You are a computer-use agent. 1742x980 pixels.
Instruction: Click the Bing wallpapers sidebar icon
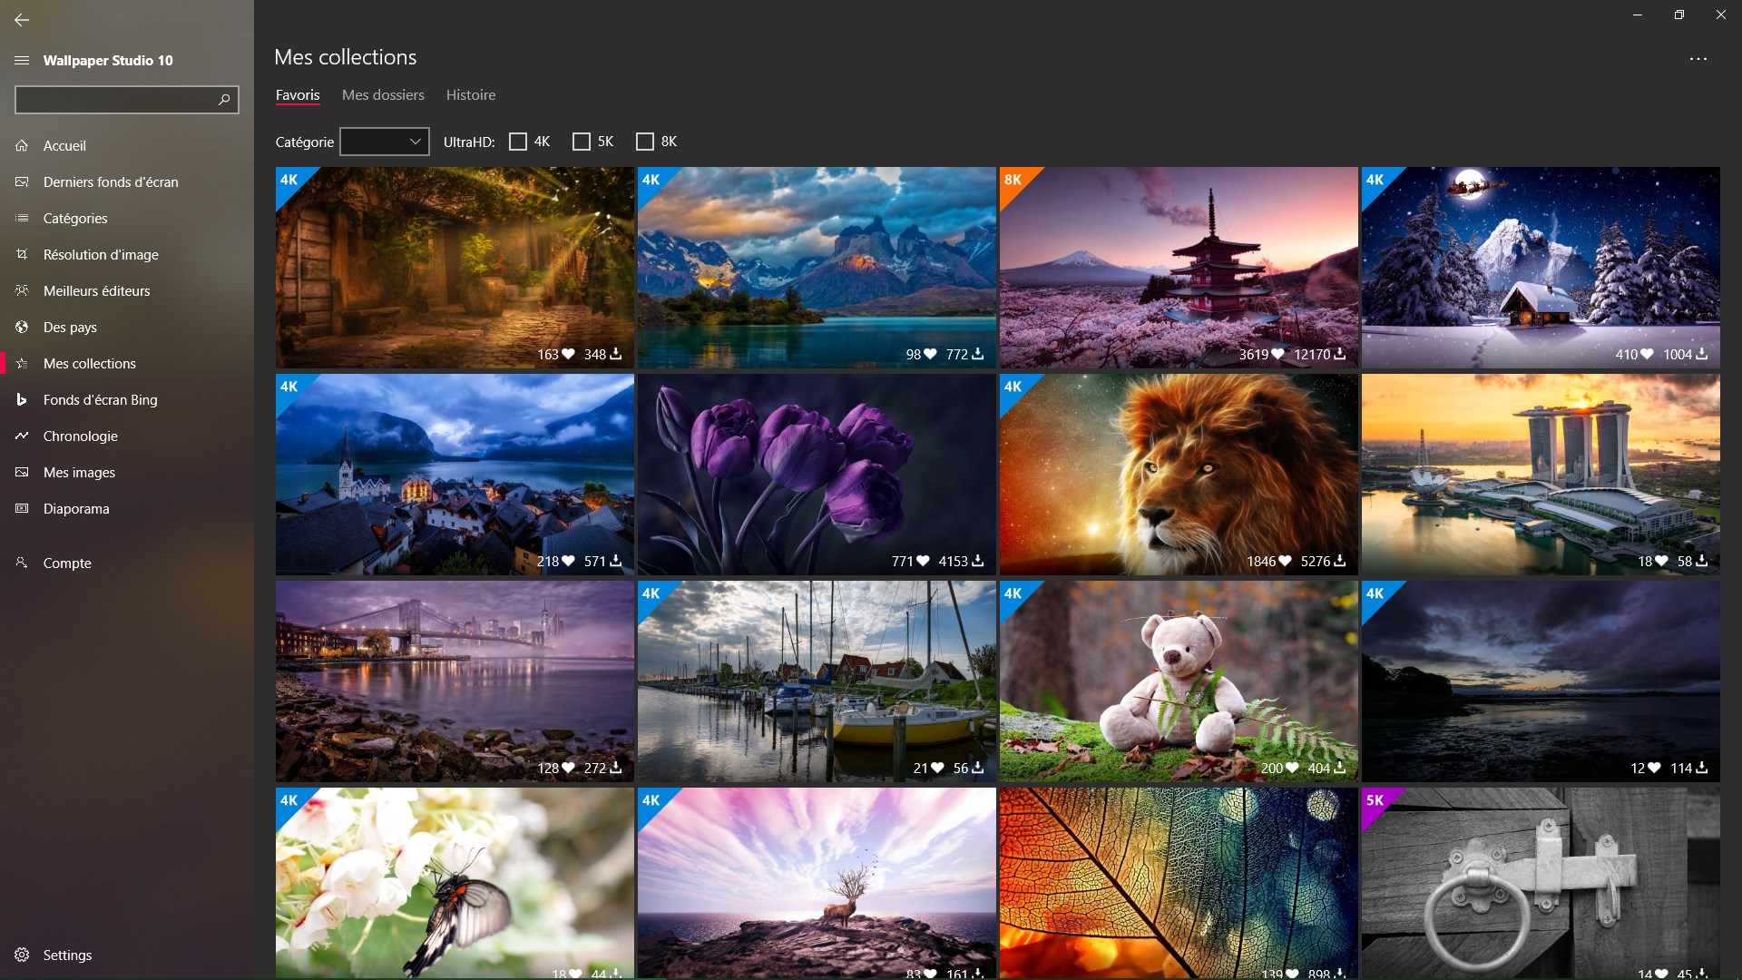[x=22, y=400]
